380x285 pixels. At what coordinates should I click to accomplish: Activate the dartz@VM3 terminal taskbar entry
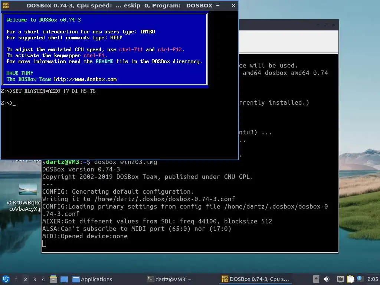(169, 279)
